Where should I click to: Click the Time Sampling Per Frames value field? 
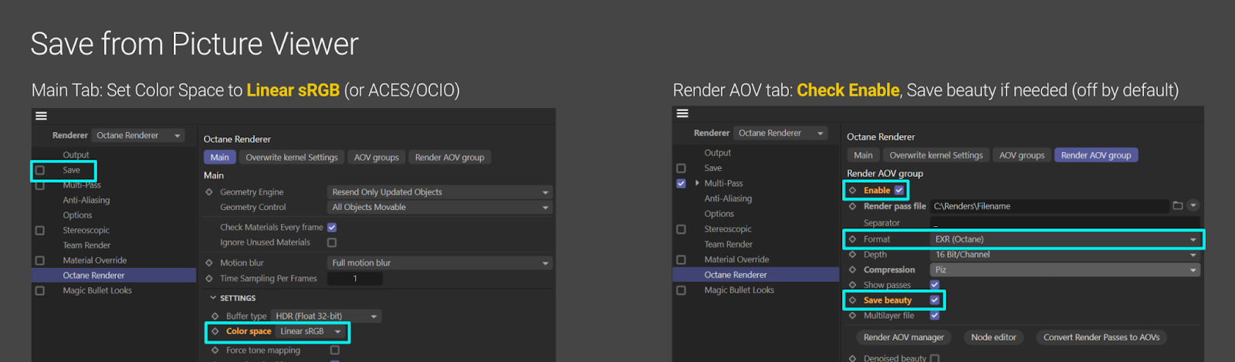[x=355, y=279]
